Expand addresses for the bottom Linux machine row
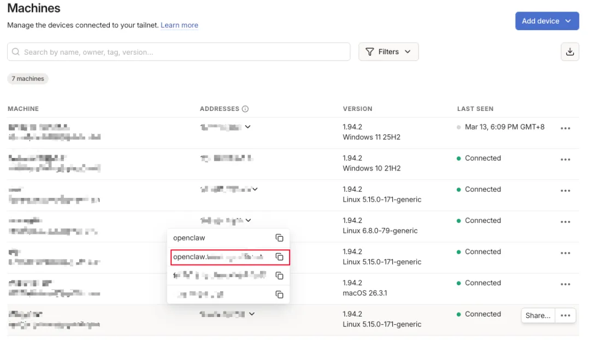This screenshot has height=340, width=590. [x=252, y=314]
